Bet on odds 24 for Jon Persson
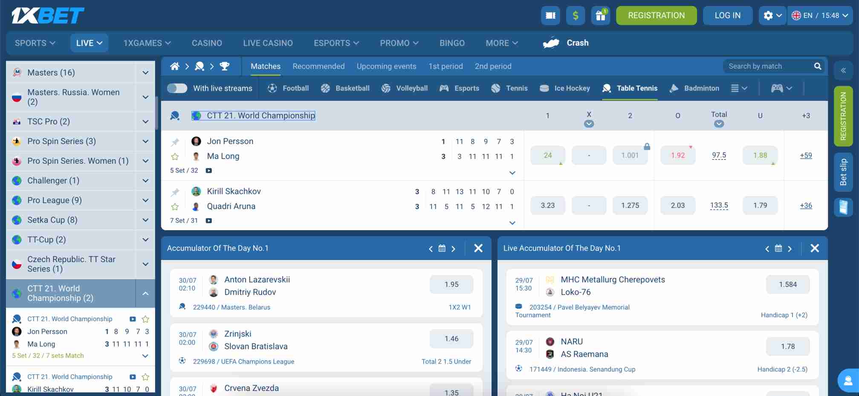 coord(548,156)
